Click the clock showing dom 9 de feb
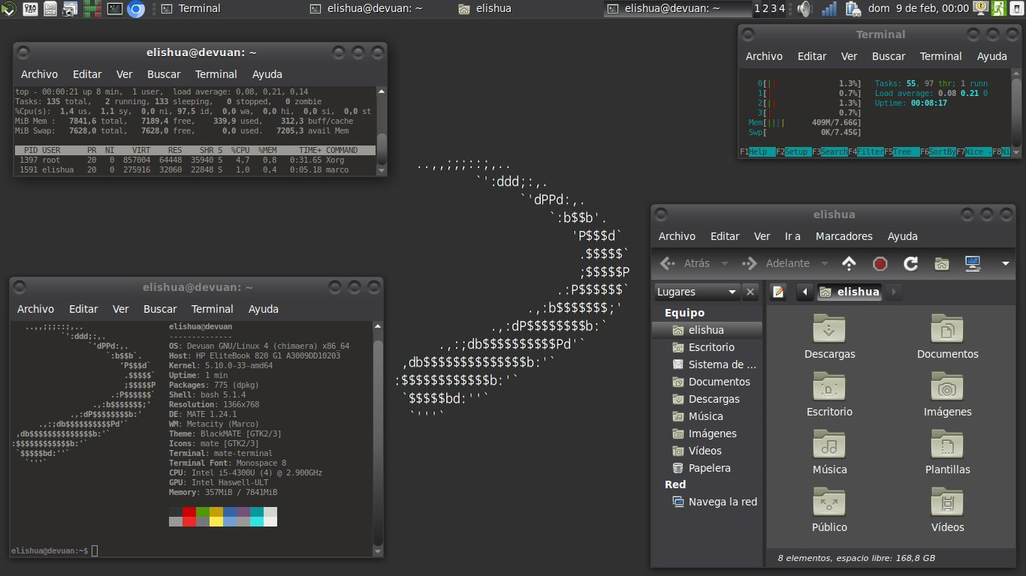 click(x=918, y=9)
